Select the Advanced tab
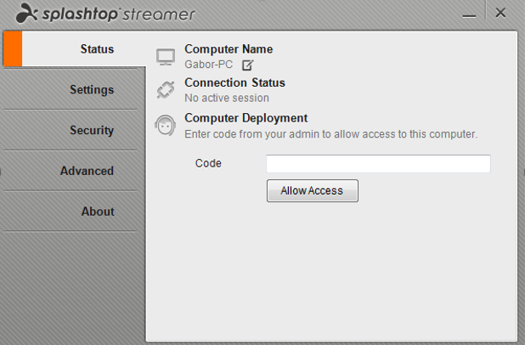This screenshot has height=345, width=525. [87, 171]
